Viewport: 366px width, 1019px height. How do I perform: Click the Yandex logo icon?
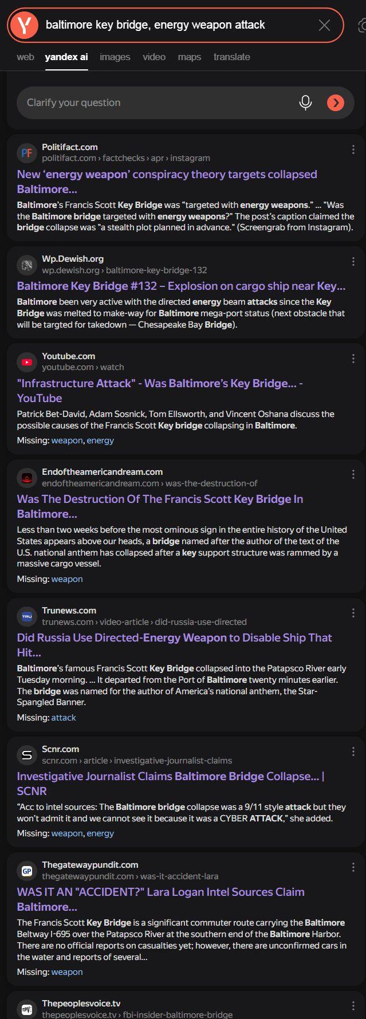[x=24, y=25]
